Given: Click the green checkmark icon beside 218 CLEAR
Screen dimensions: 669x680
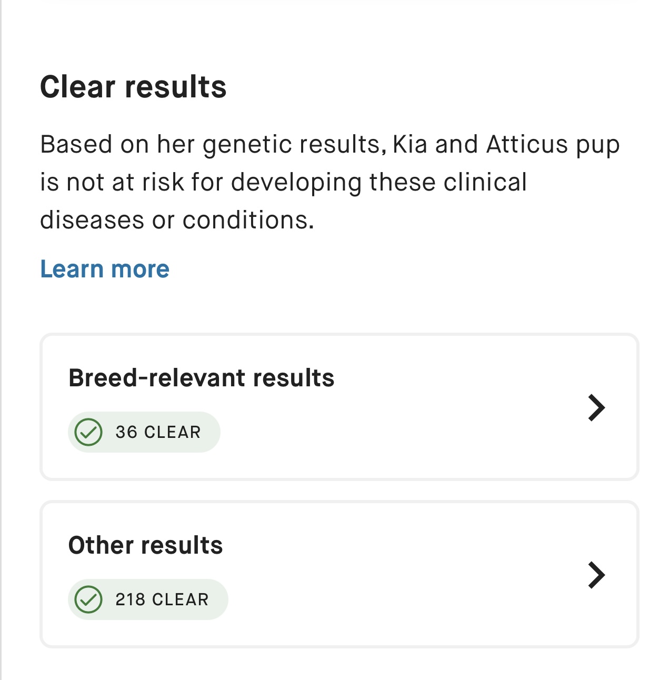Looking at the screenshot, I should point(88,599).
